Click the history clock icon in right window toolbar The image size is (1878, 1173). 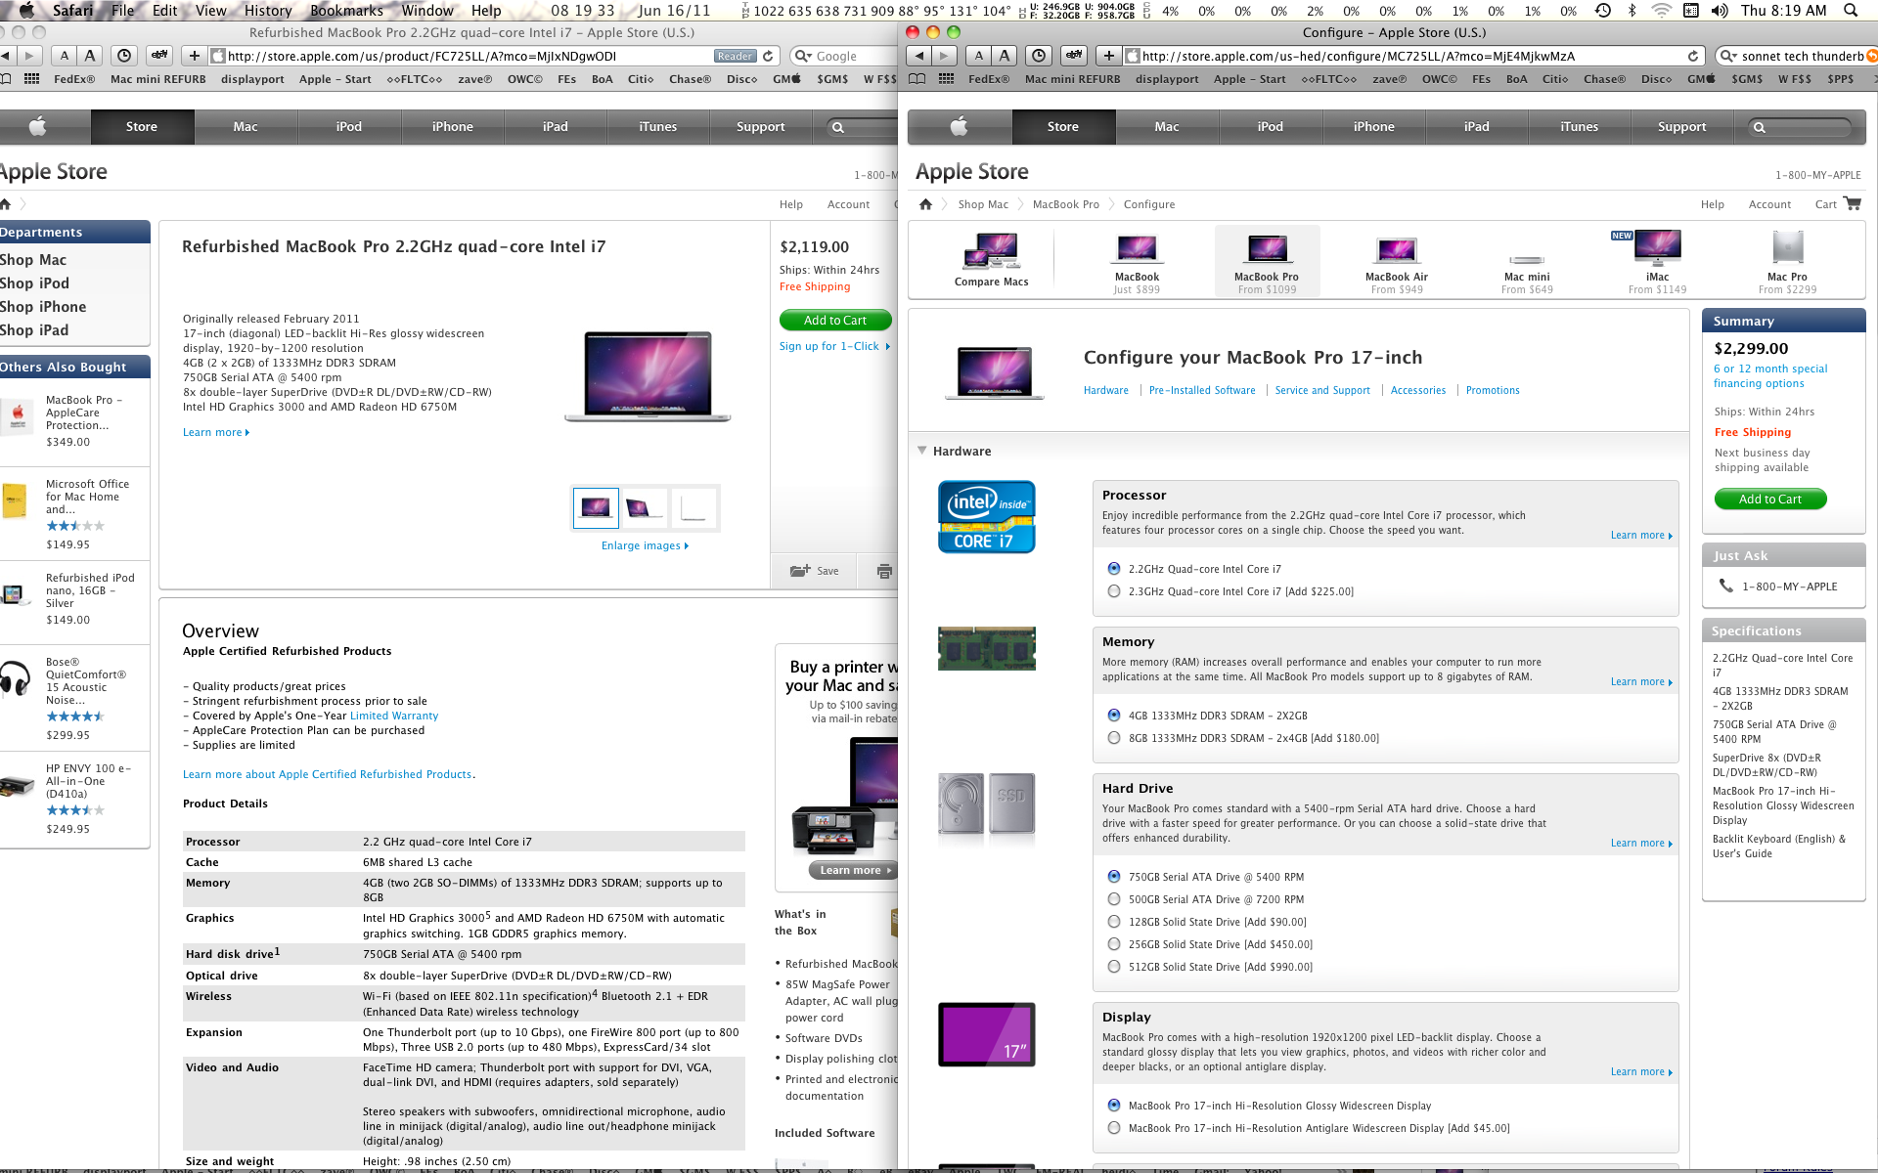coord(1040,56)
